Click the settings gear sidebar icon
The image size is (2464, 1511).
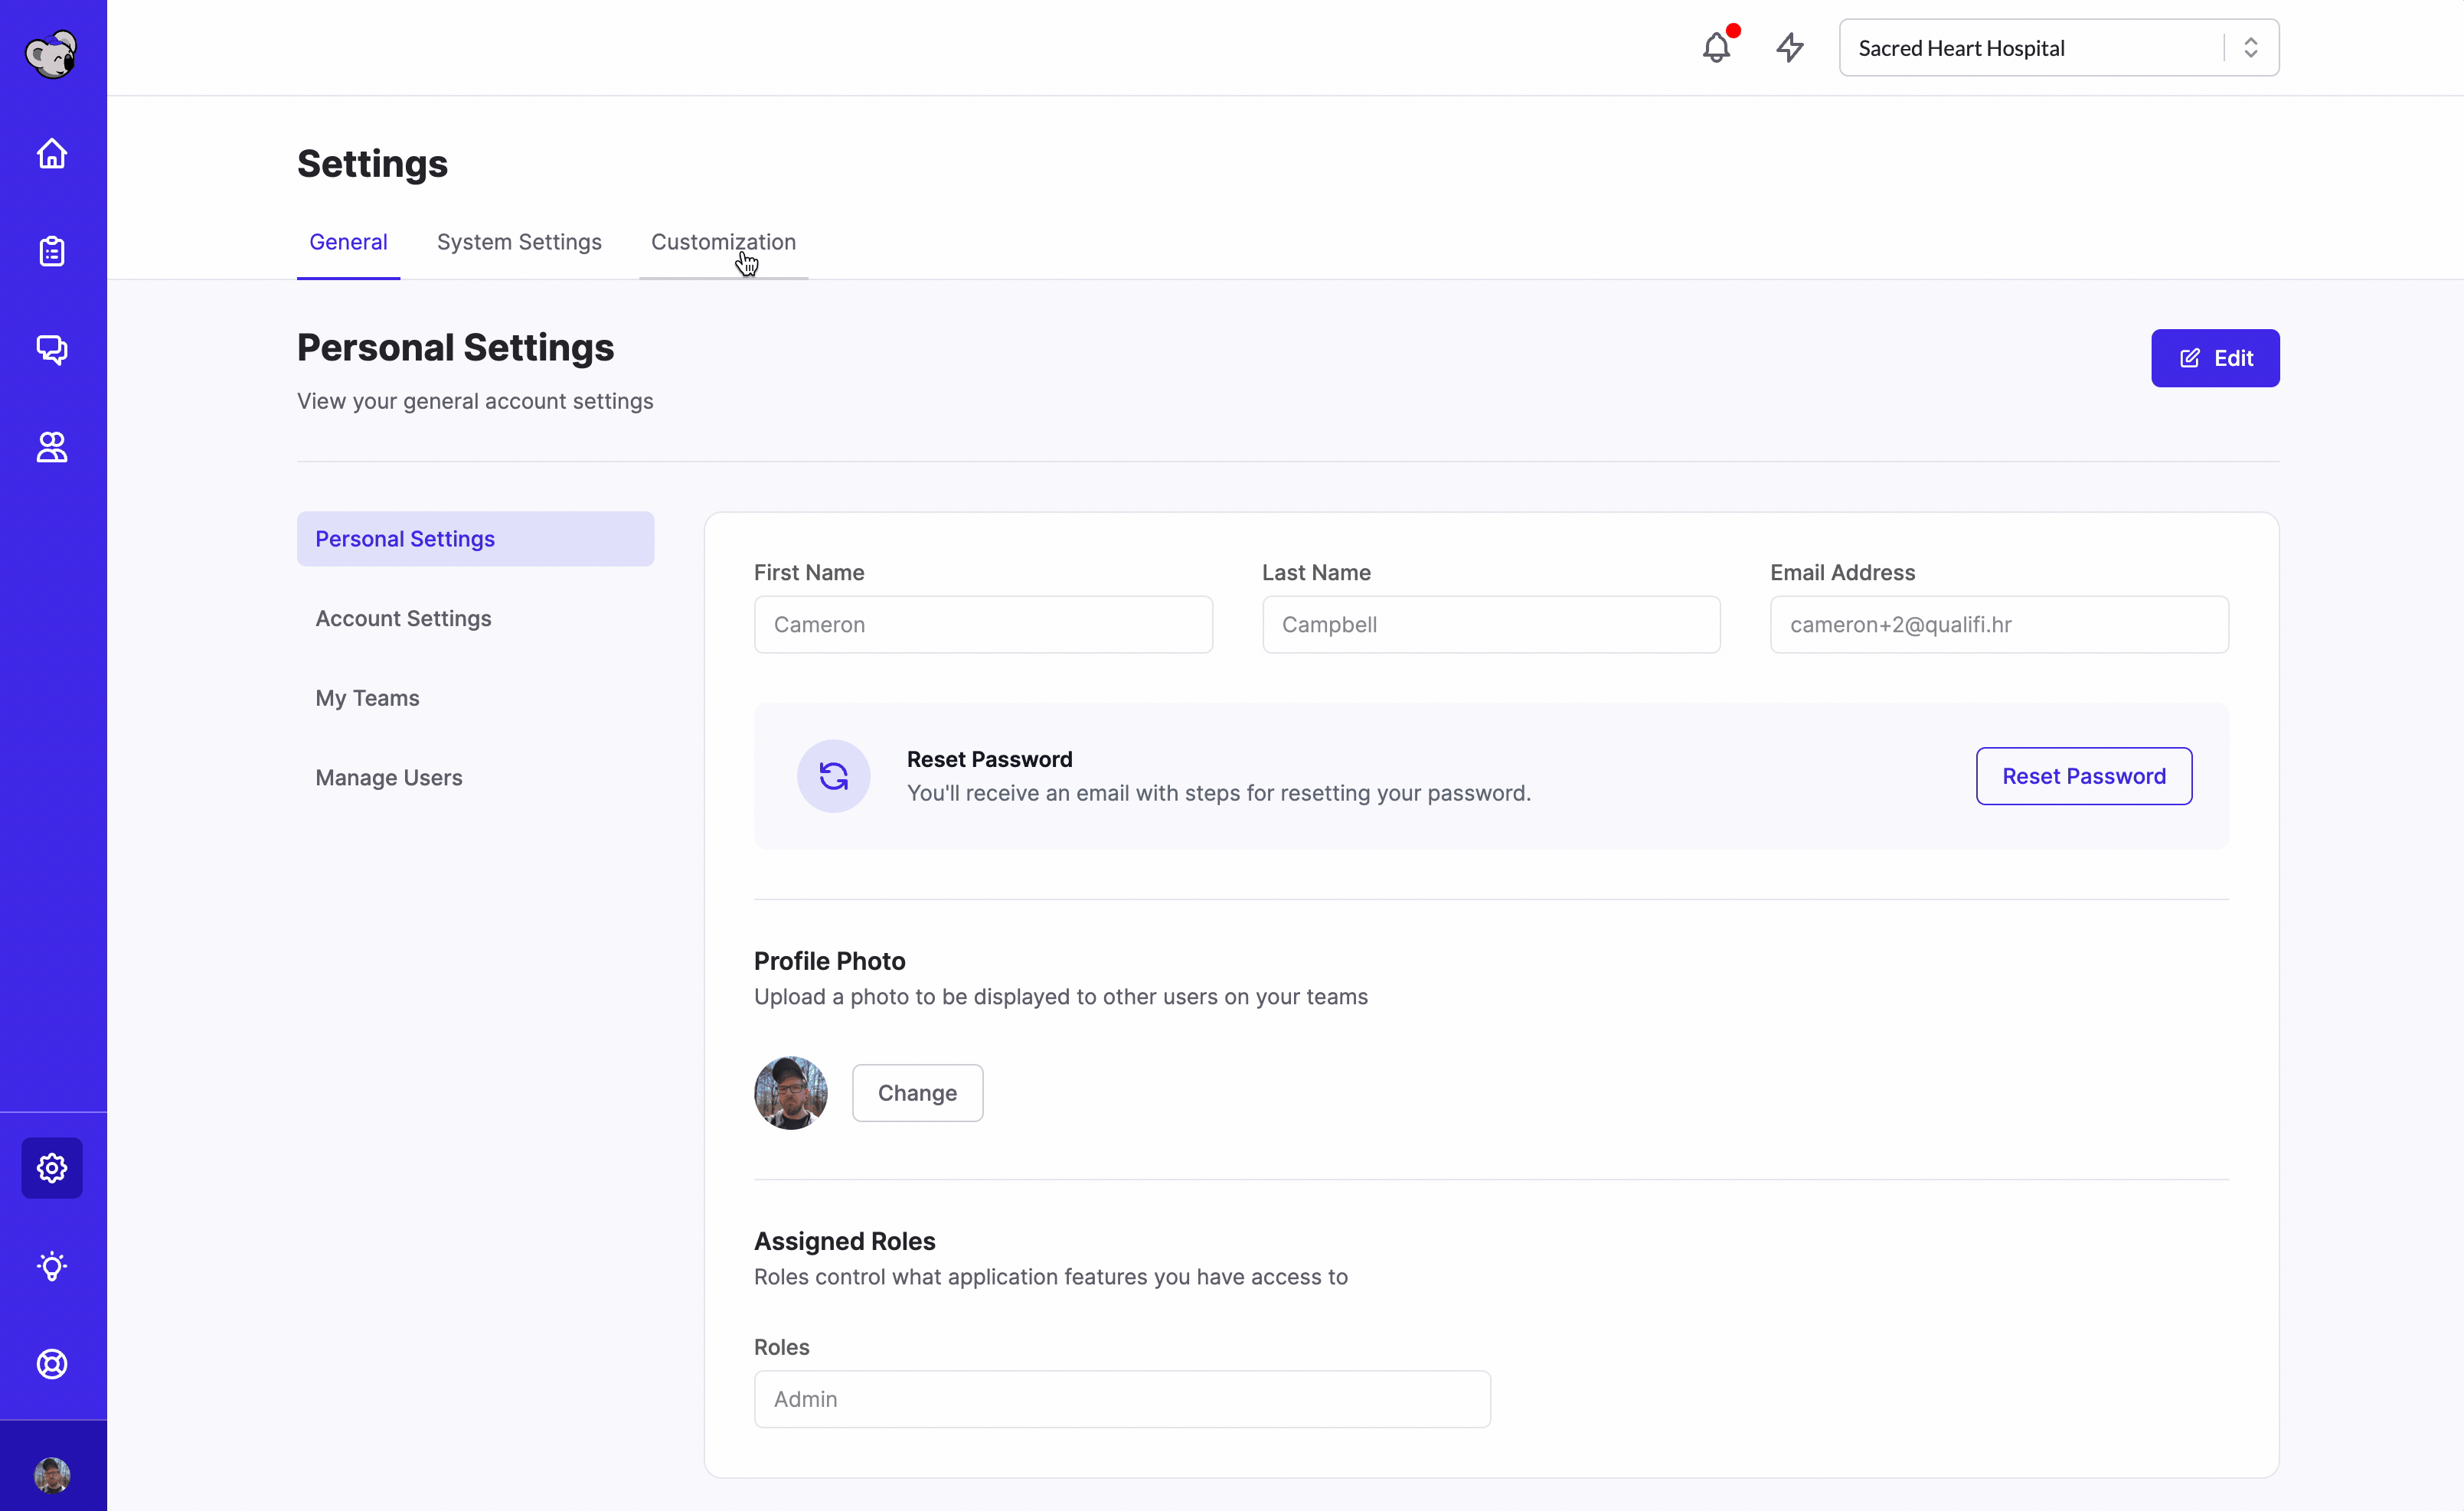[52, 1168]
